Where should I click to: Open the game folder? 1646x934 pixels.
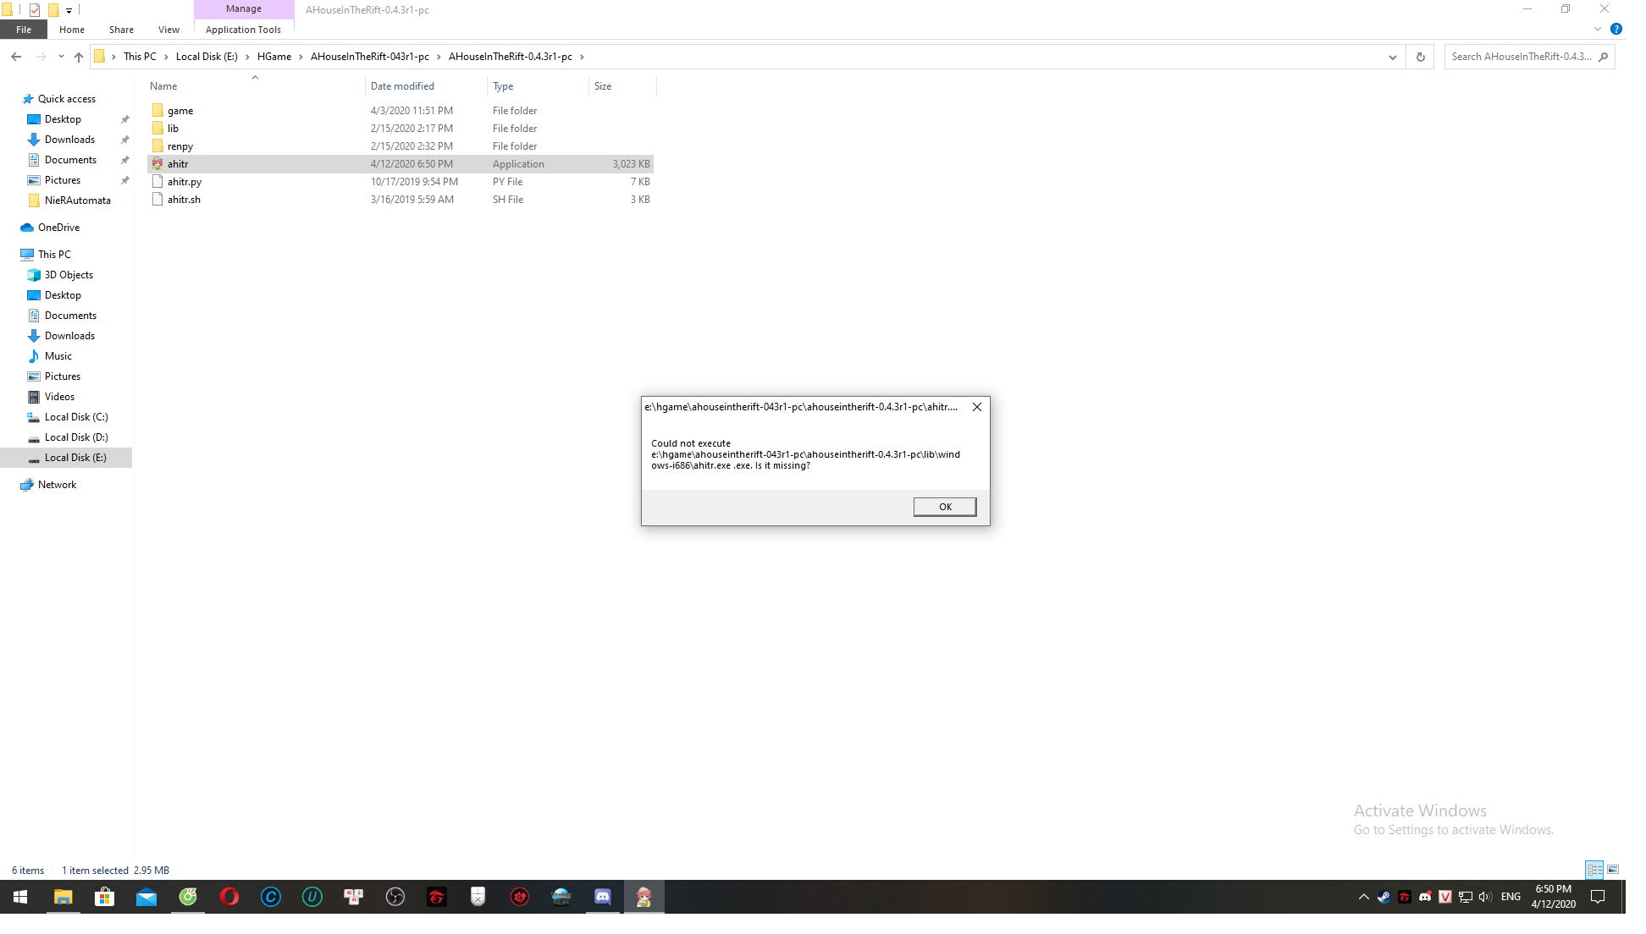pos(180,109)
